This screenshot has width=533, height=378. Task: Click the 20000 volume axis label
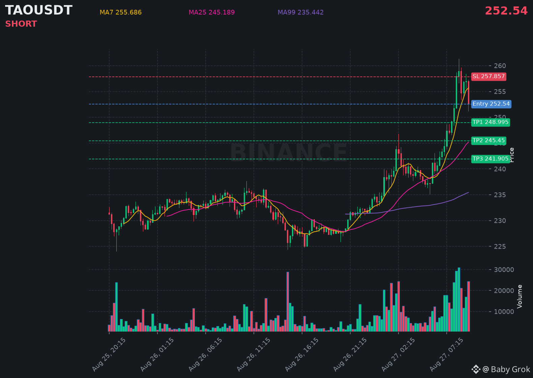(x=504, y=291)
